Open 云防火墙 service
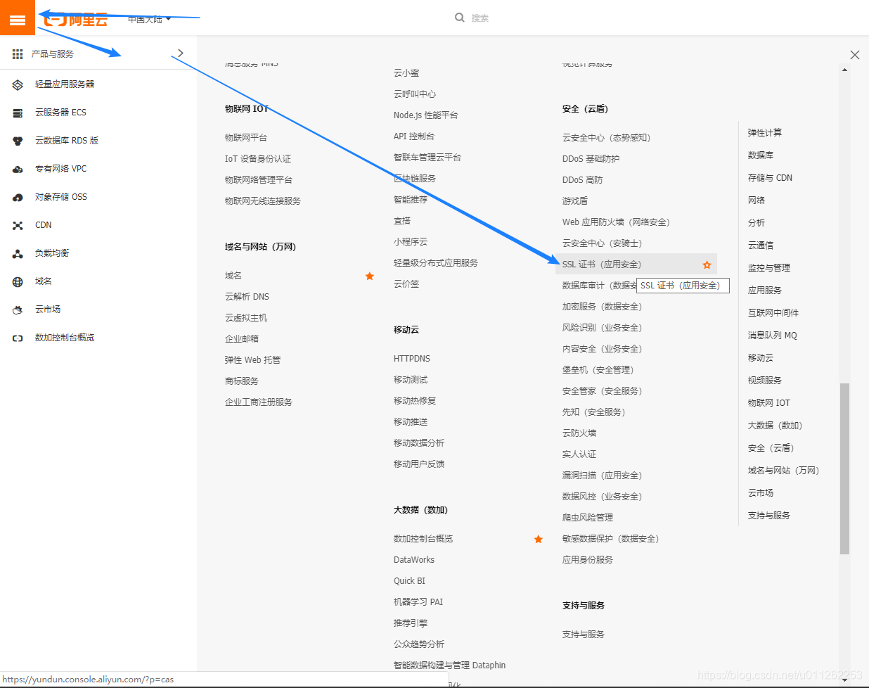 (x=579, y=433)
